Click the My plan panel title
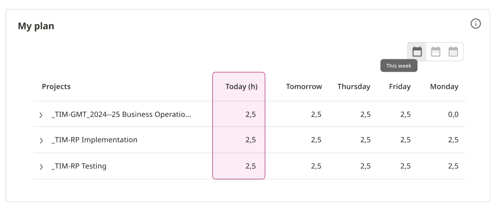The width and height of the screenshot is (498, 209). tap(36, 26)
